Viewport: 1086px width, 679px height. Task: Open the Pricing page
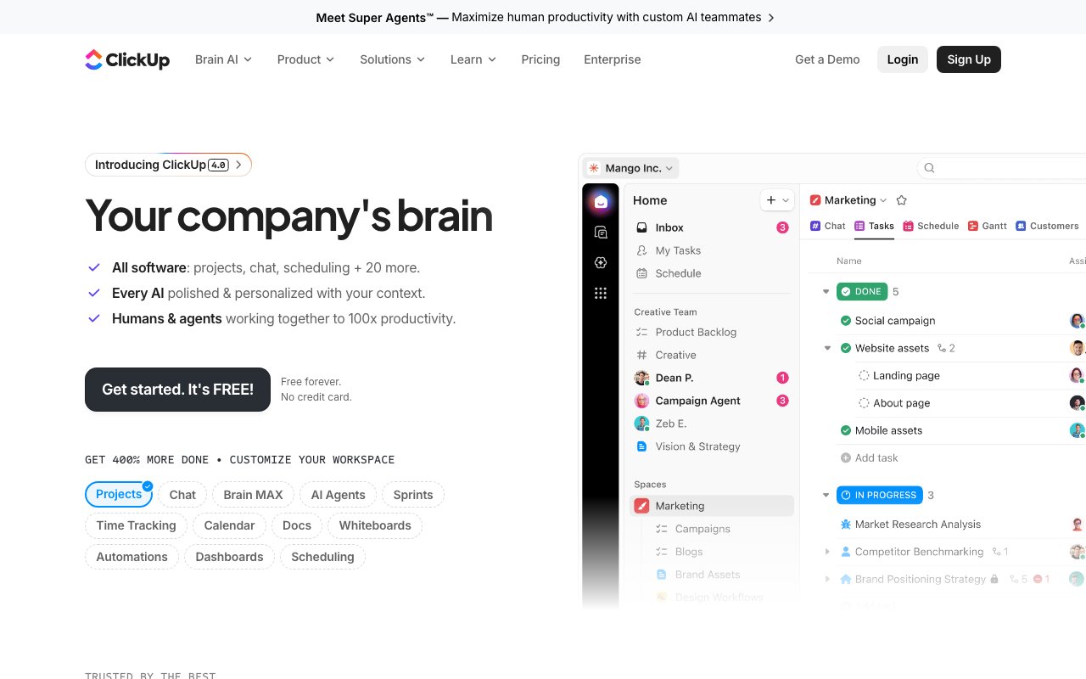(540, 59)
